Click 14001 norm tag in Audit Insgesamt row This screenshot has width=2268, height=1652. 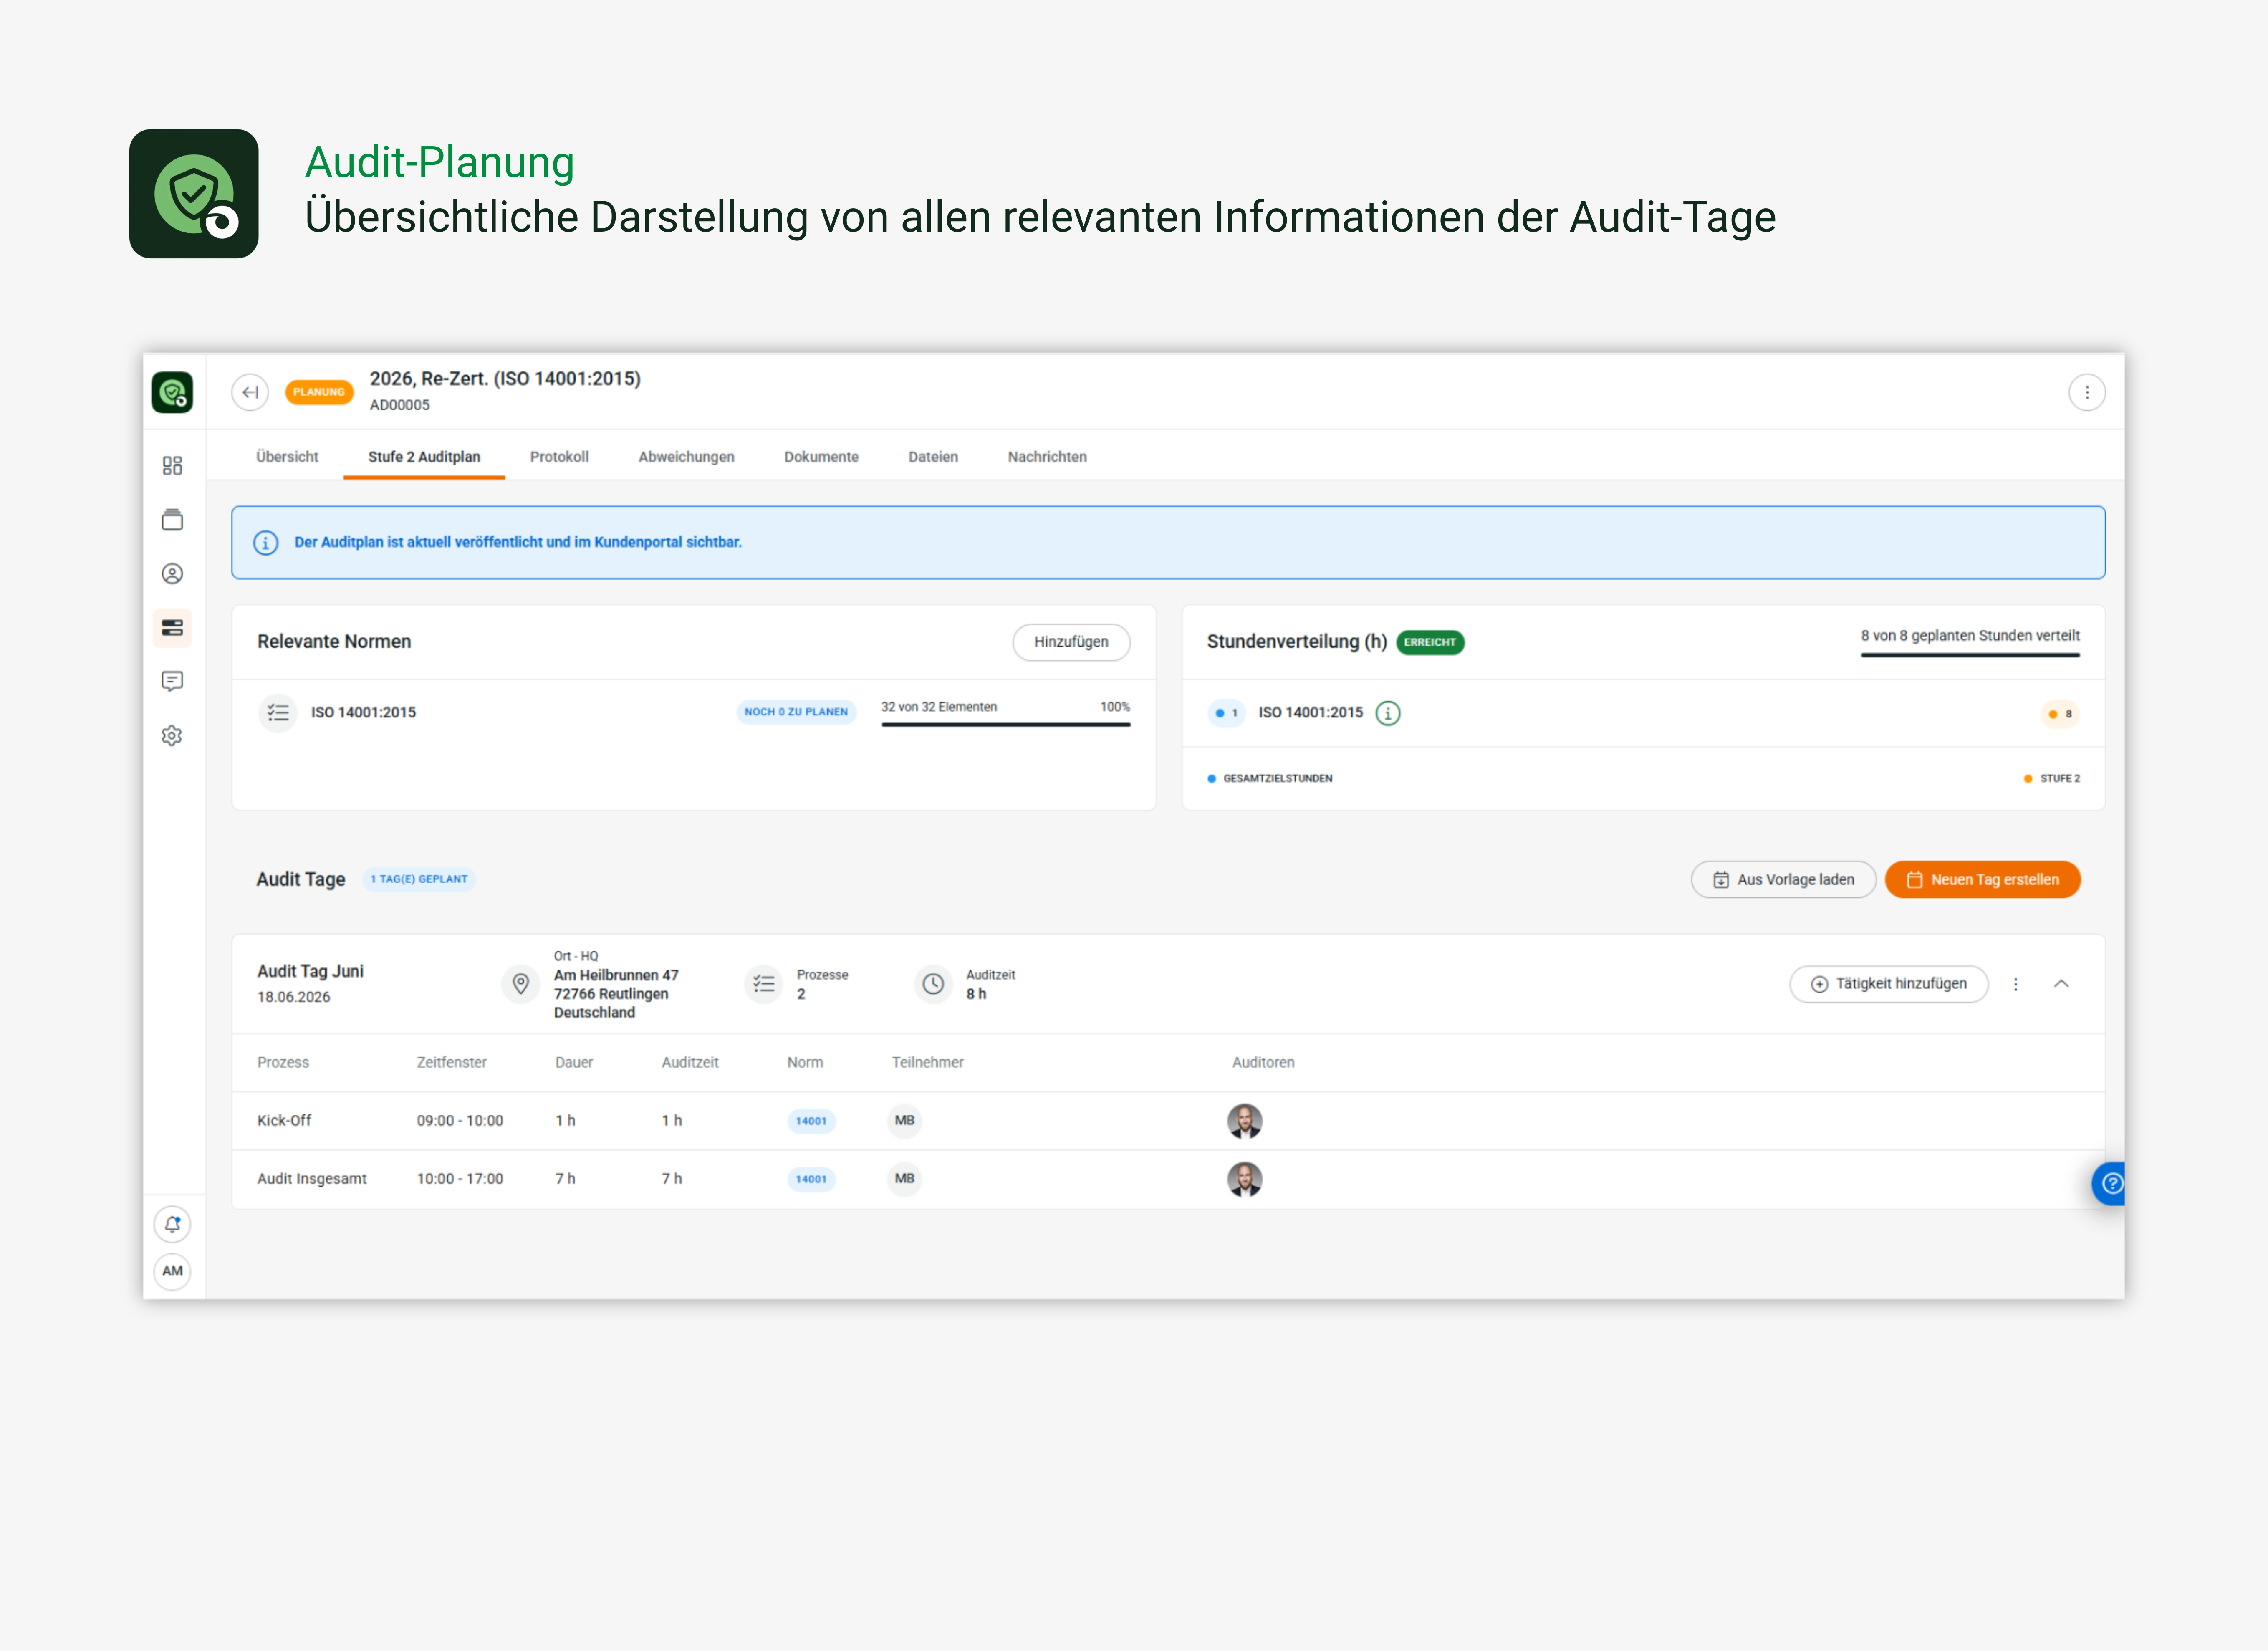pos(811,1179)
